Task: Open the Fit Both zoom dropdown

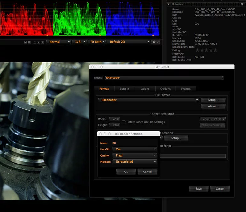Action: pyautogui.click(x=96, y=42)
